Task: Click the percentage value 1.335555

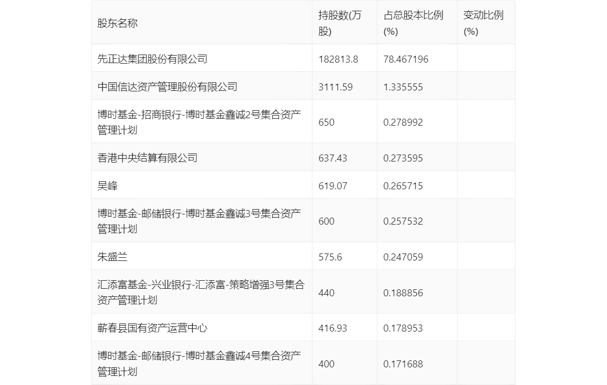Action: pyautogui.click(x=403, y=87)
